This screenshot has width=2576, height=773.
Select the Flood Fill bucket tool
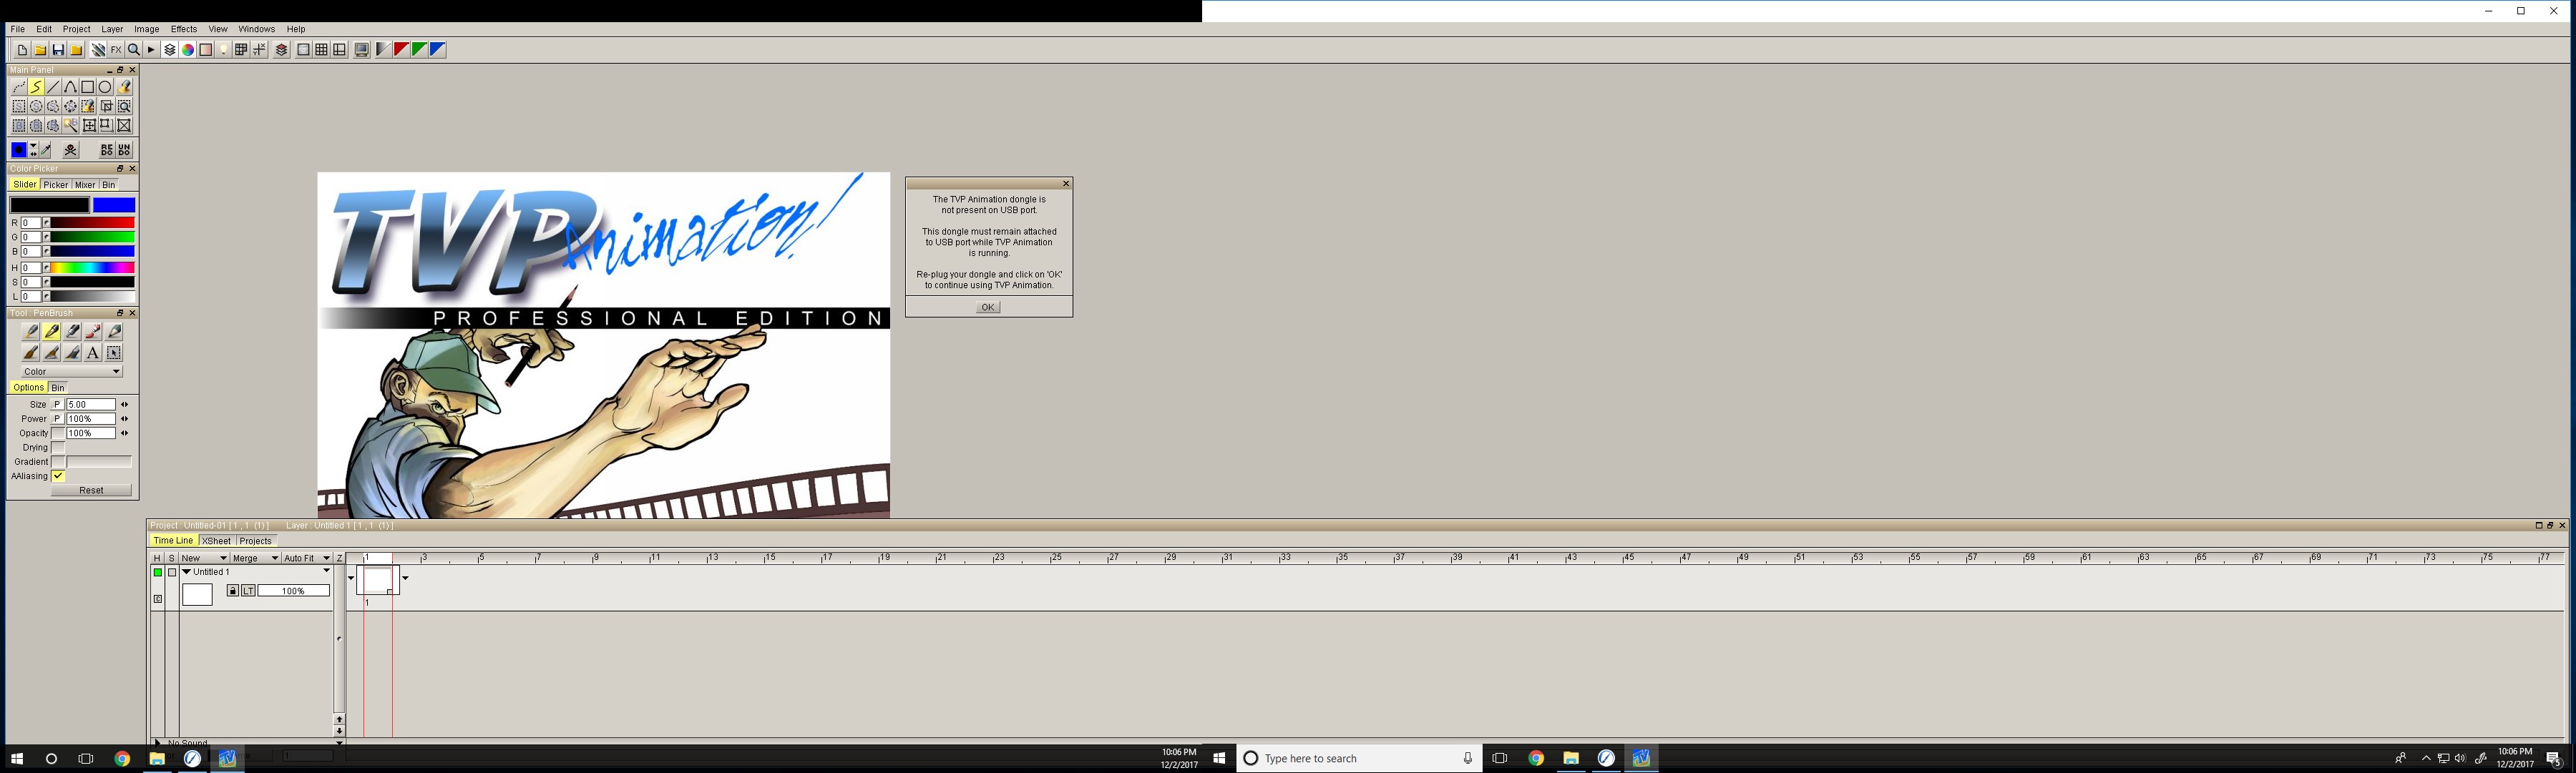point(124,87)
